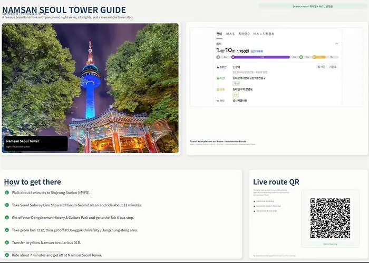Click the yellow circular bus icon
369x263 pixels.
[218, 89]
